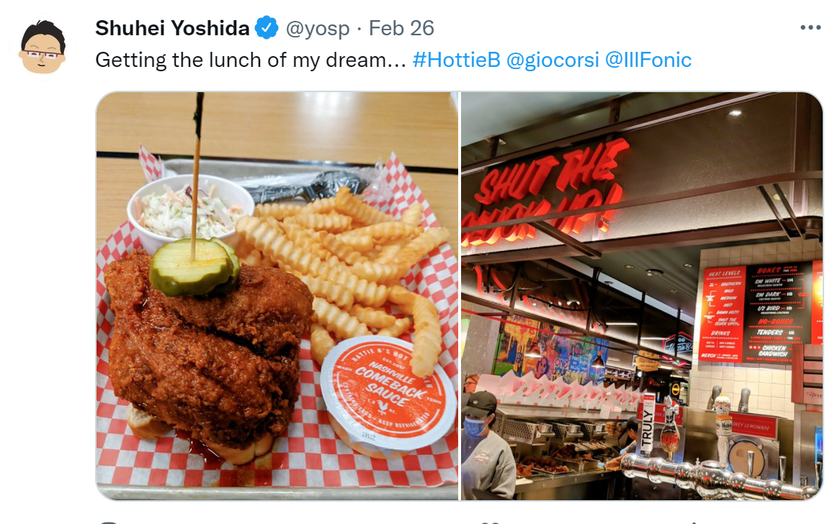Screen dimensions: 840x524
Task: Click the red "Shut the Cluck Up" neon sign
Action: (x=545, y=192)
